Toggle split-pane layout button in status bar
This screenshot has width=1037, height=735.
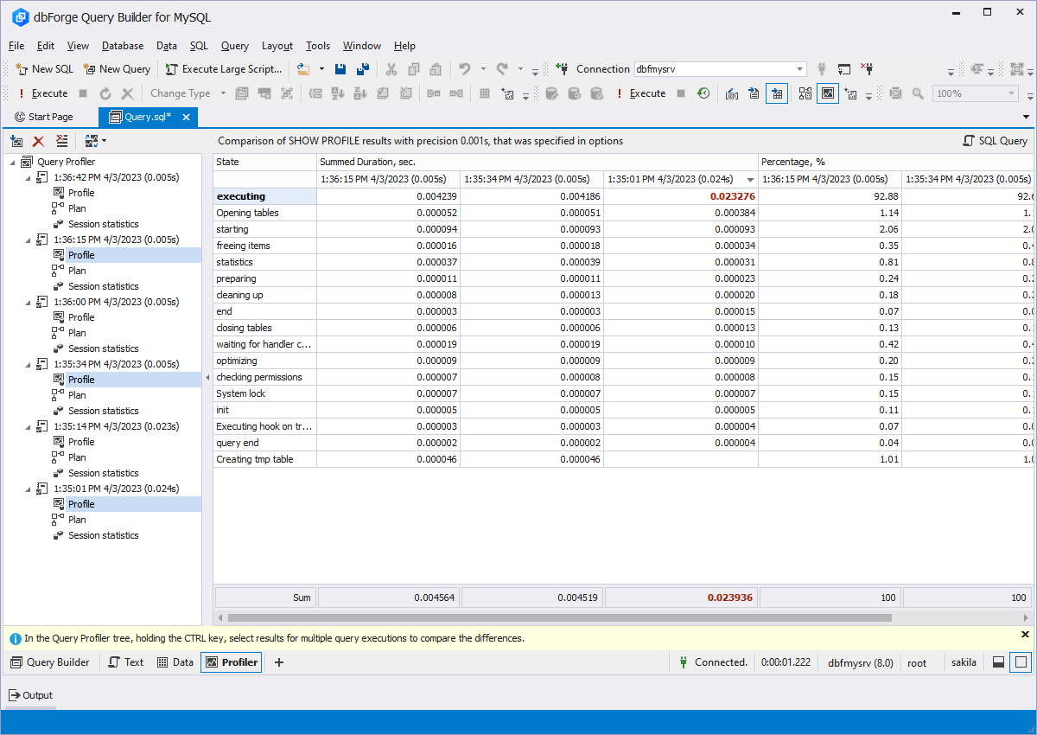[x=998, y=662]
